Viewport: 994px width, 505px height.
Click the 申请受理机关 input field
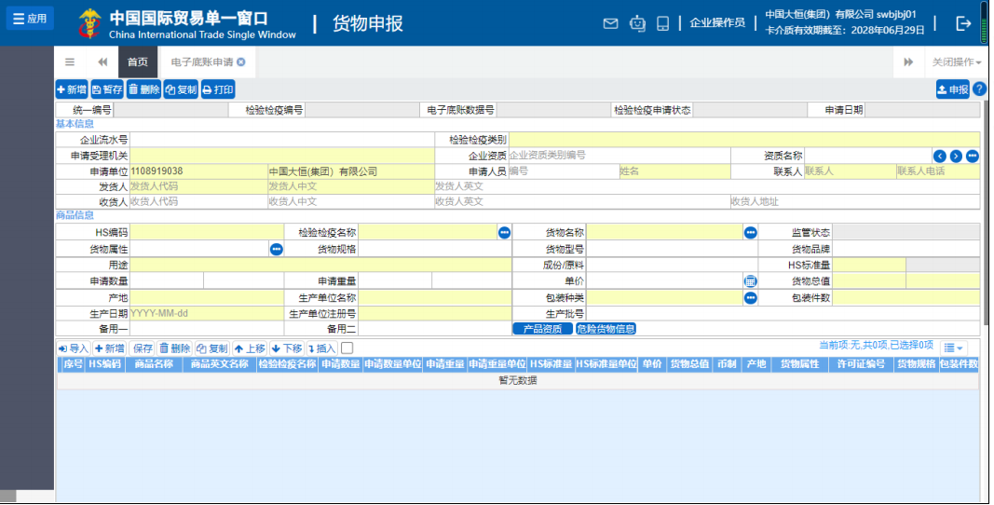point(282,156)
